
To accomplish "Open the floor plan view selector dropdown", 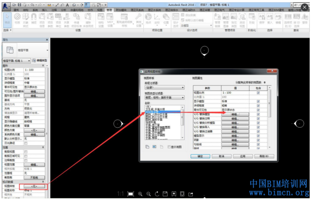I will 17,60.
